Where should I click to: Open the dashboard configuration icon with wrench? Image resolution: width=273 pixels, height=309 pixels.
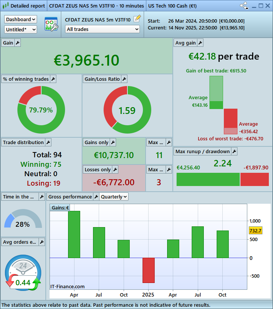(x=51, y=24)
